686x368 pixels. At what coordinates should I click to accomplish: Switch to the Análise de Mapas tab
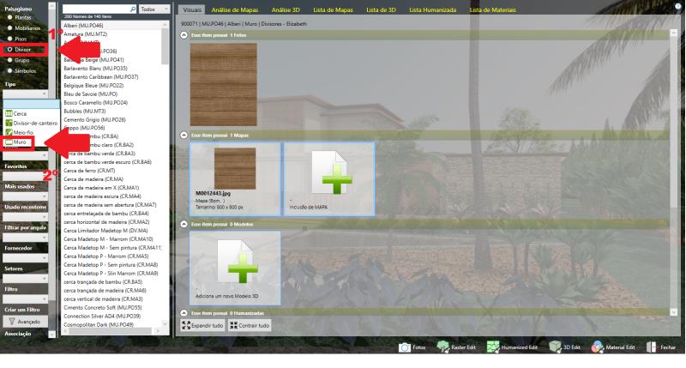(x=234, y=9)
